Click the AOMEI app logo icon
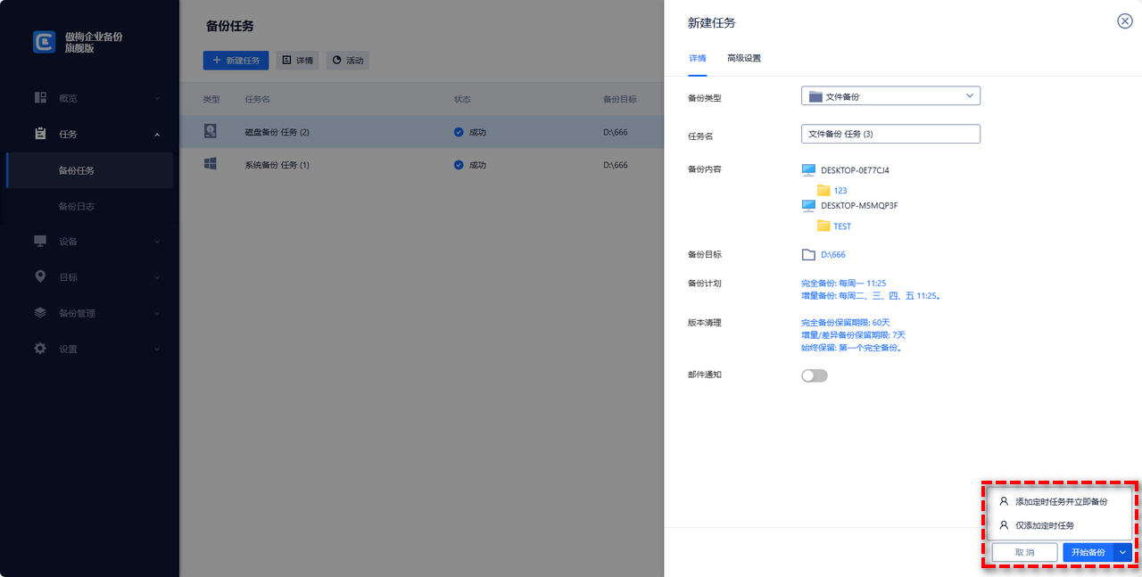Image resolution: width=1142 pixels, height=577 pixels. tap(45, 42)
